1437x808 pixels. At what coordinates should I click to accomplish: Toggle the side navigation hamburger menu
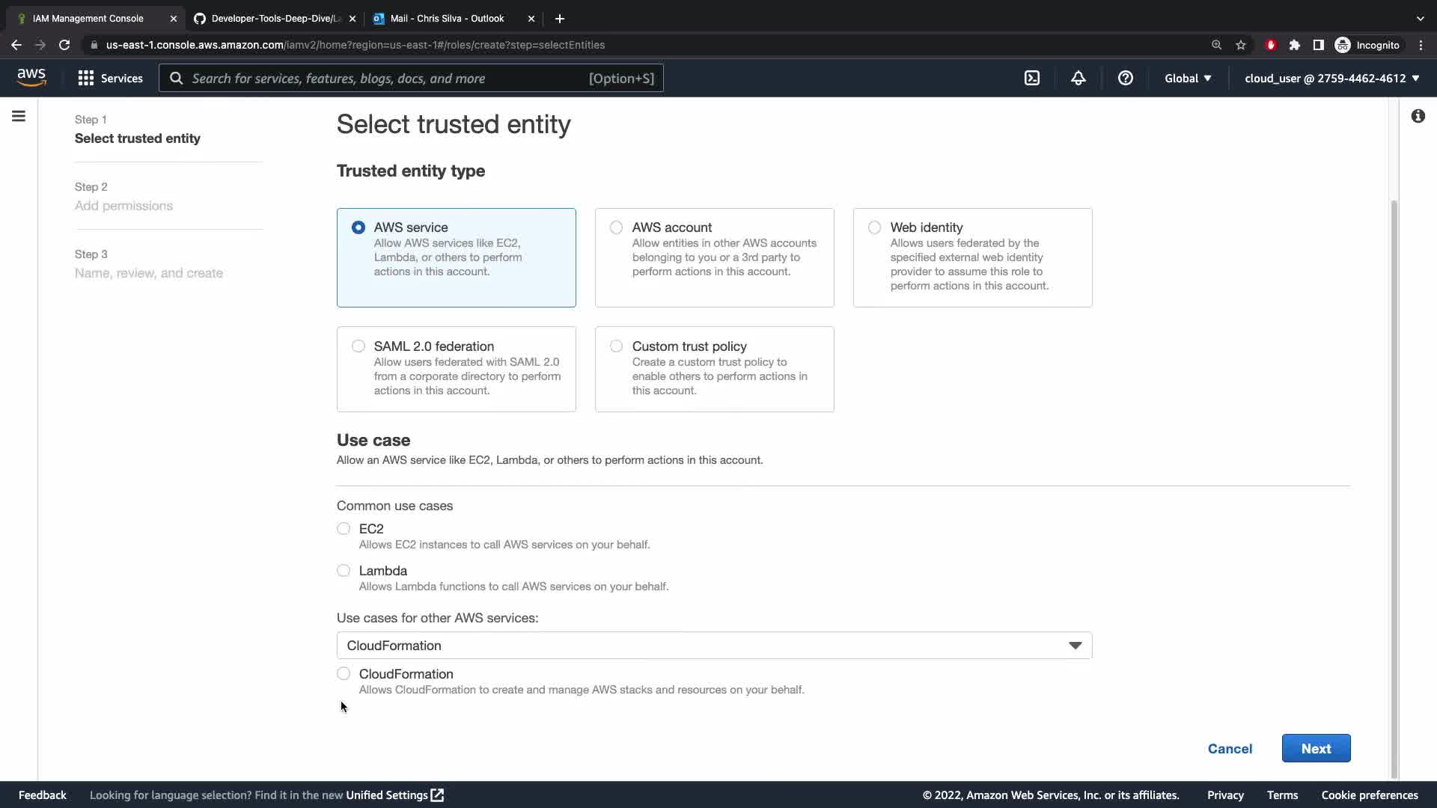pyautogui.click(x=19, y=116)
